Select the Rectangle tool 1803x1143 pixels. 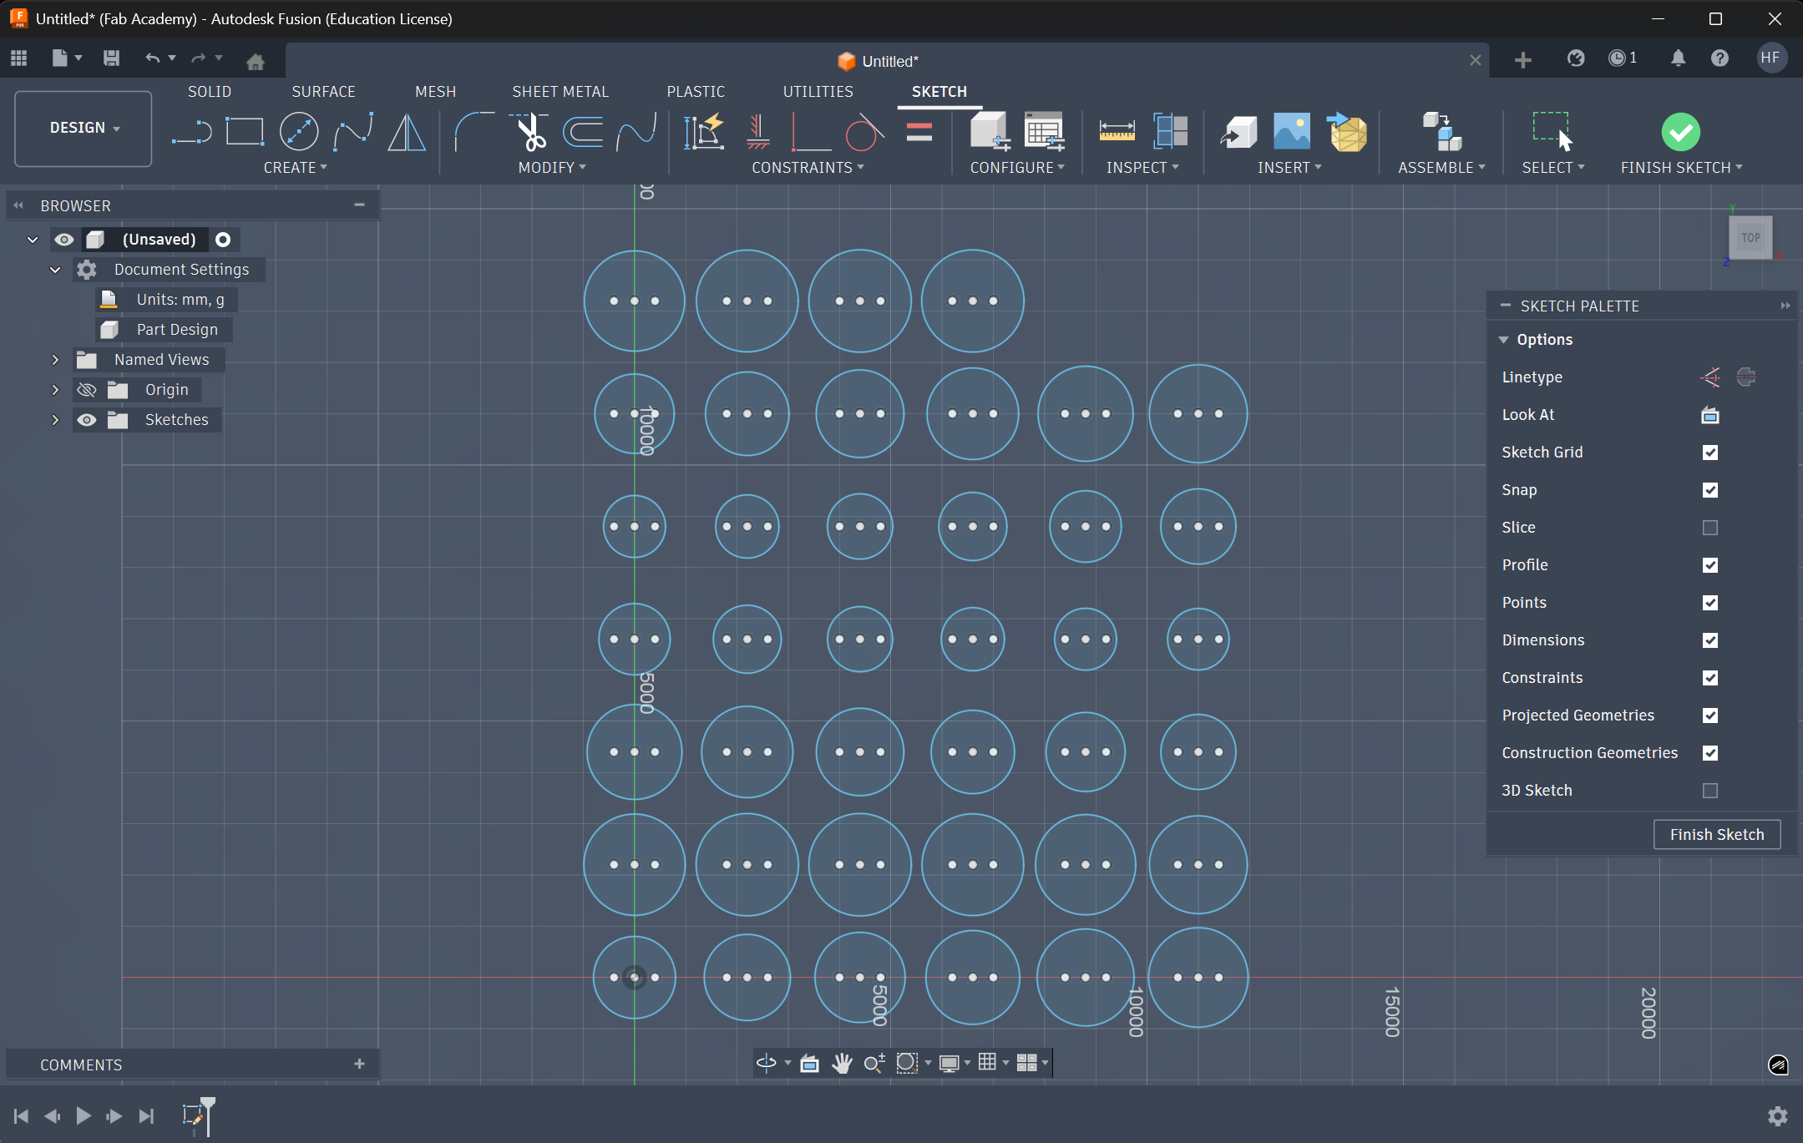246,131
